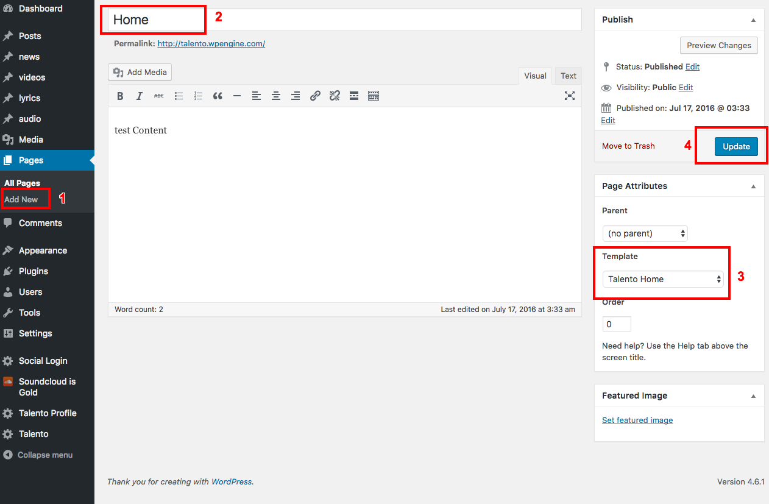Collapse the Featured Image panel
769x504 pixels.
[x=753, y=396]
